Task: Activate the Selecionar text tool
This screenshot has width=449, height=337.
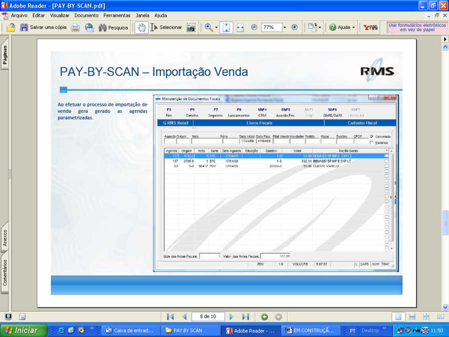Action: (166, 27)
